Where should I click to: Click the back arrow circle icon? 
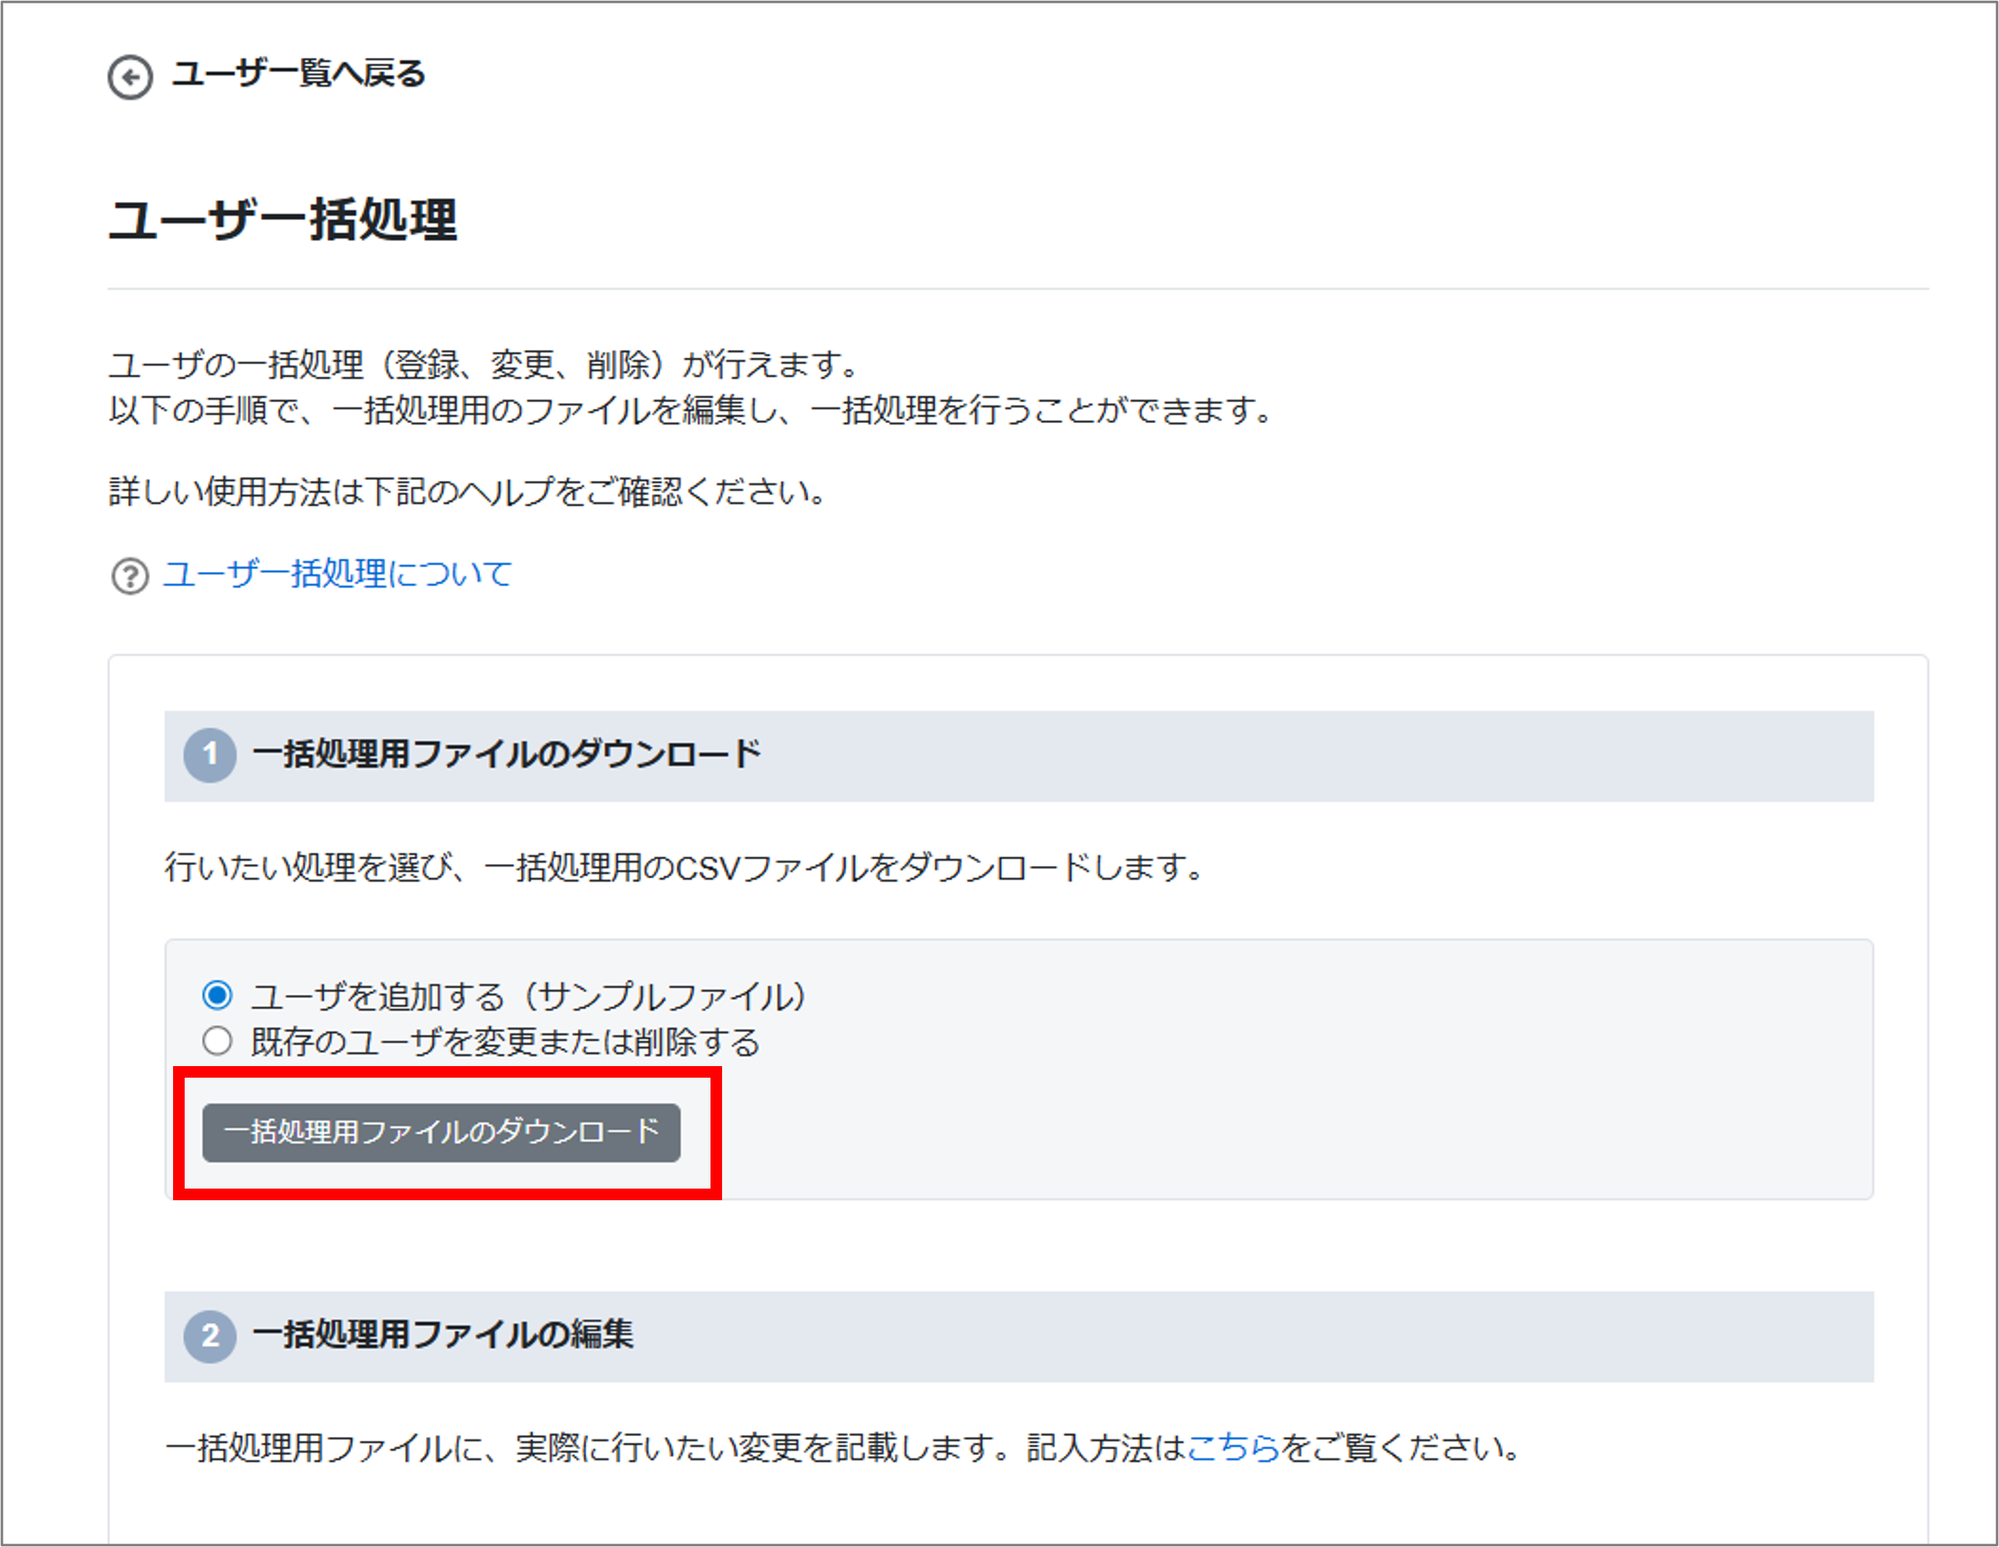pos(130,77)
